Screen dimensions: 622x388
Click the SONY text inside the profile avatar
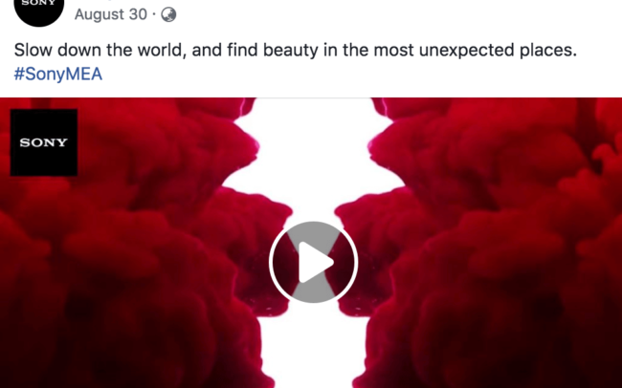(x=39, y=3)
